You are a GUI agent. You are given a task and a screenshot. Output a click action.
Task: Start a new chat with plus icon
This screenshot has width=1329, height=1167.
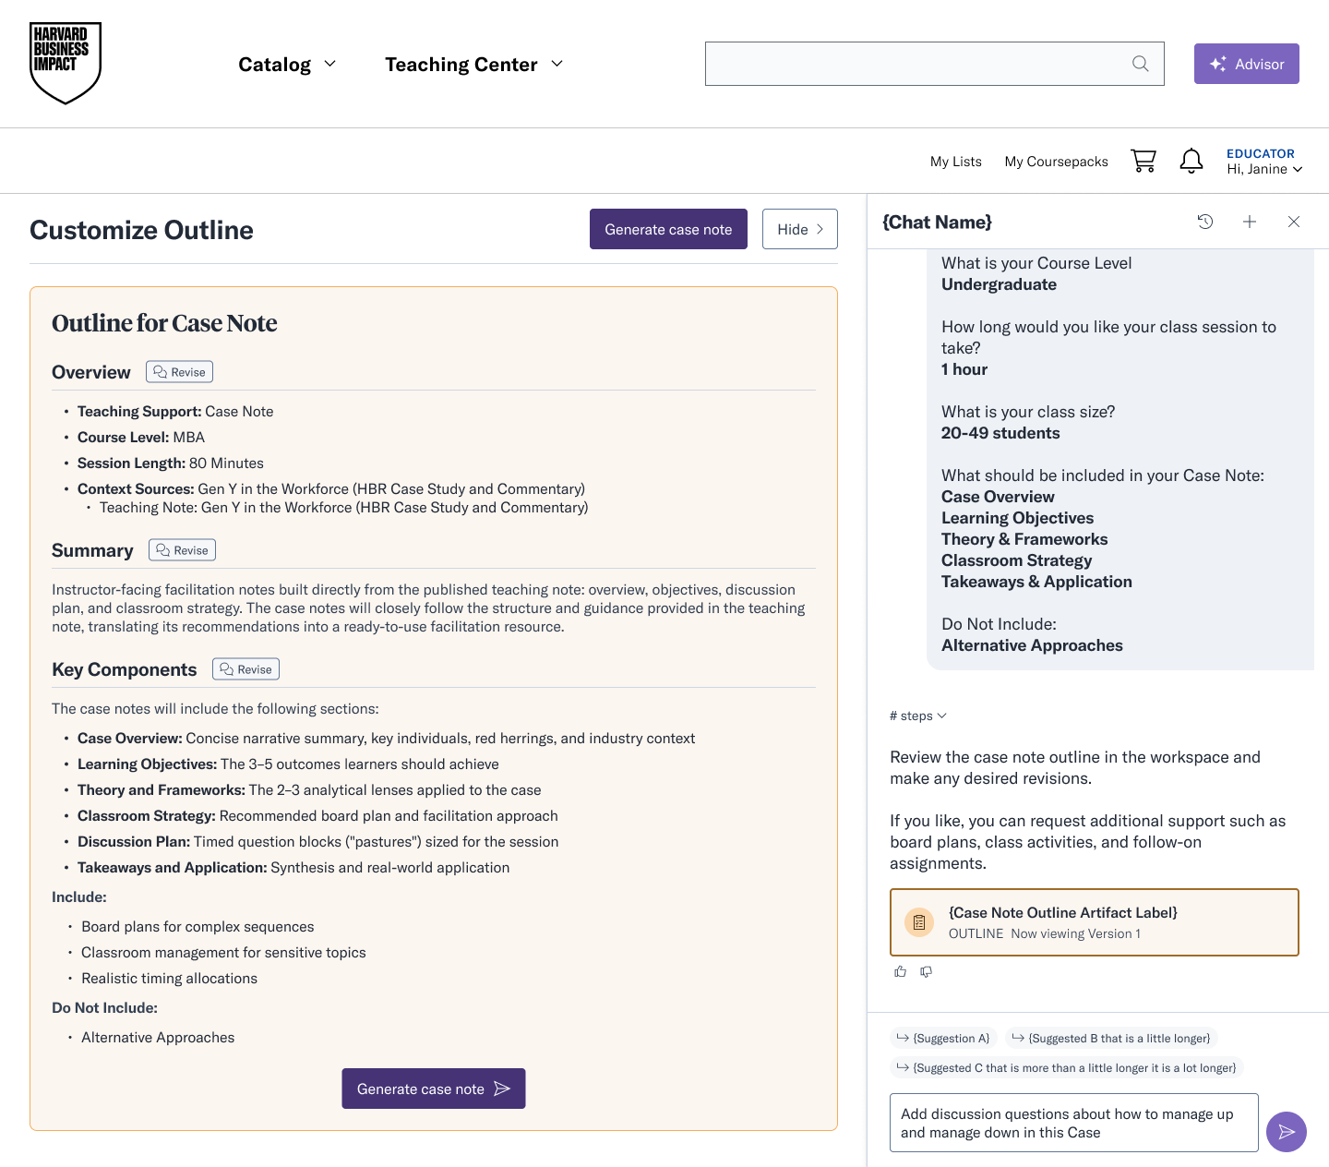1250,222
